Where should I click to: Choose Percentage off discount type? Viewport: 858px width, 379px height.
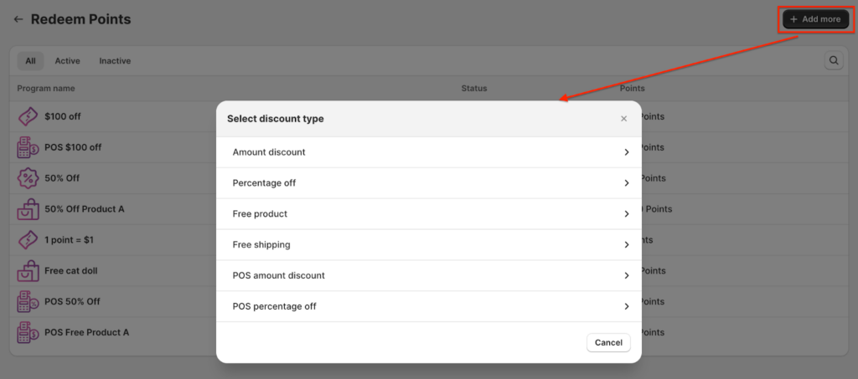(264, 183)
